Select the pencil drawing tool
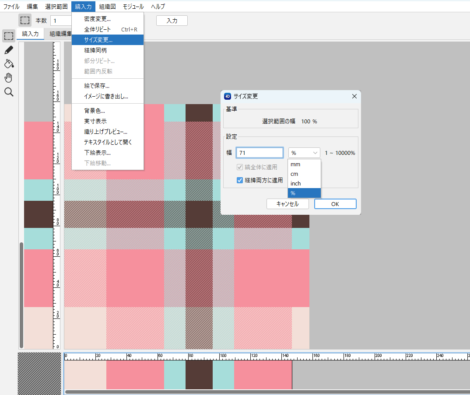The width and height of the screenshot is (470, 395). pos(9,50)
